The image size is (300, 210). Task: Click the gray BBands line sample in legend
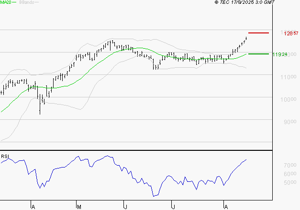pyautogui.click(x=37, y=2)
